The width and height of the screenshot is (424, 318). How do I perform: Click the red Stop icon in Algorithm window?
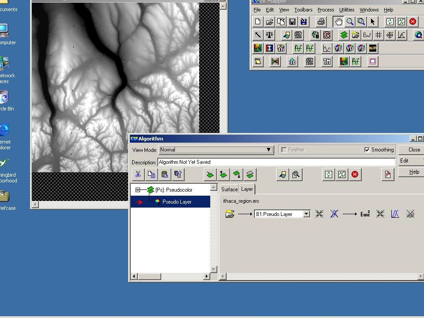[x=355, y=174]
